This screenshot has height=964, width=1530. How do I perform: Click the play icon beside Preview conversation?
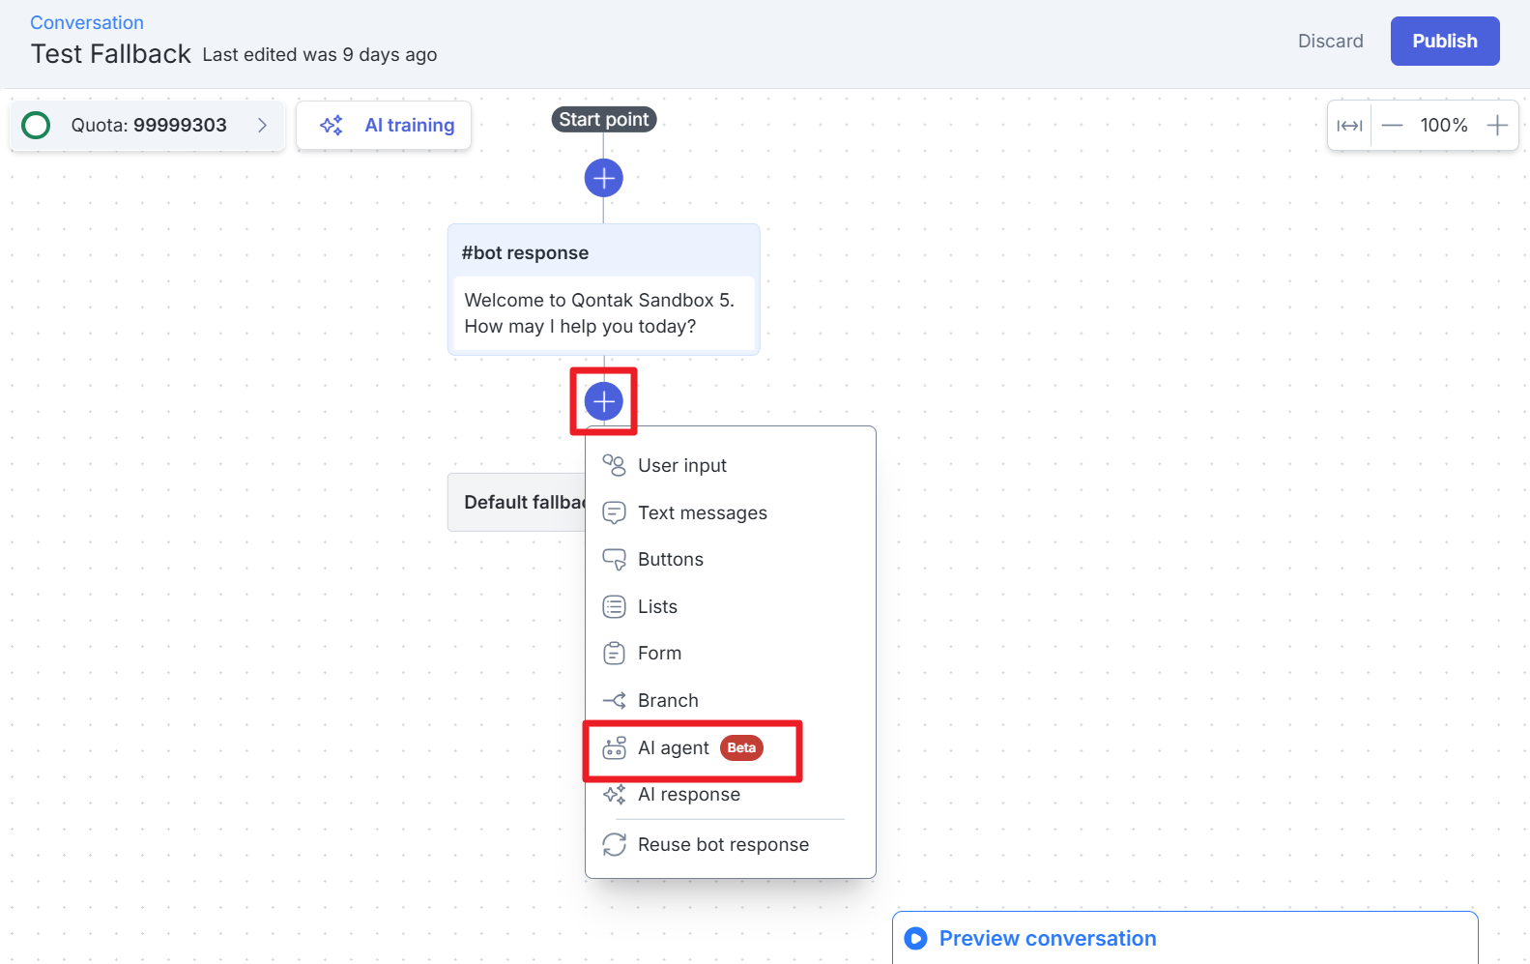point(915,938)
